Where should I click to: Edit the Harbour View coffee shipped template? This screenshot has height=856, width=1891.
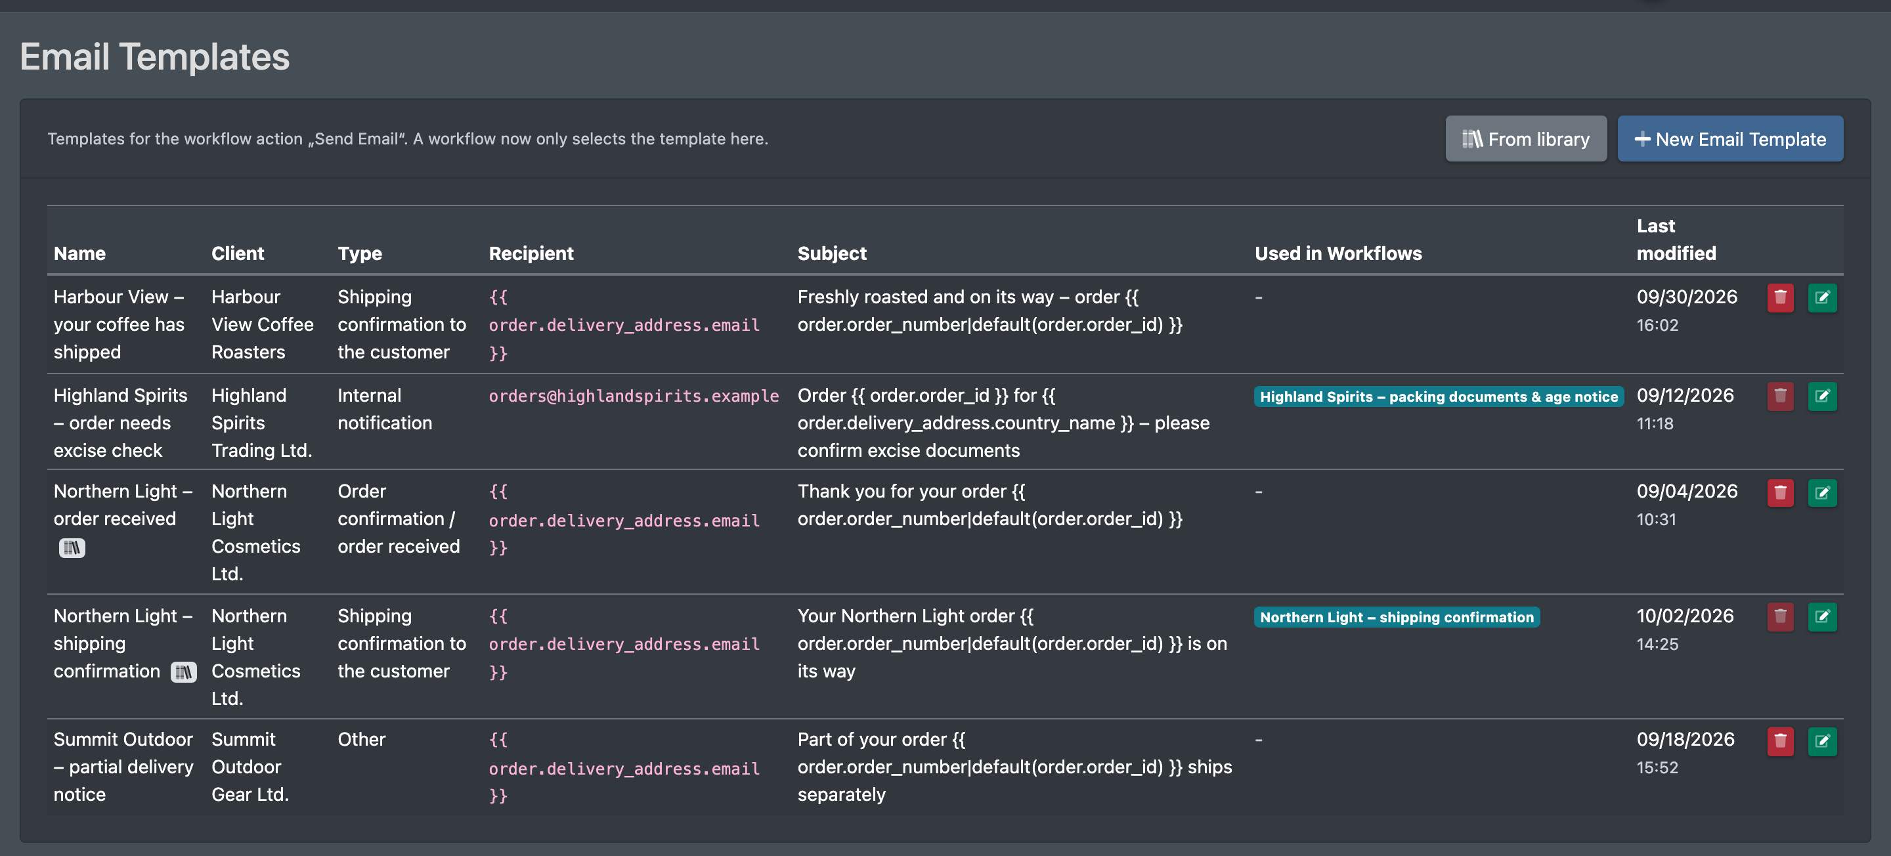click(1822, 297)
